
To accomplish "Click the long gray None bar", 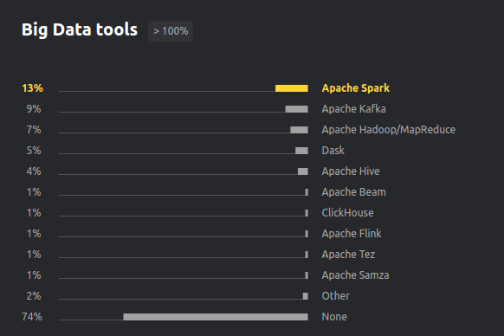I will pyautogui.click(x=216, y=317).
